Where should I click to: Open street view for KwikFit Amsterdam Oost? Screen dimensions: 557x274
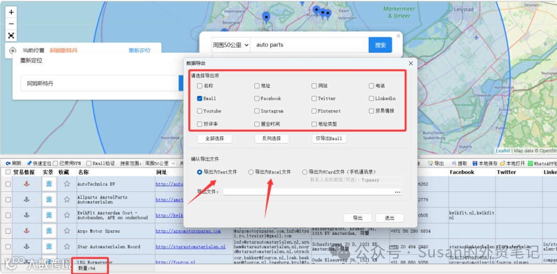coord(49,215)
